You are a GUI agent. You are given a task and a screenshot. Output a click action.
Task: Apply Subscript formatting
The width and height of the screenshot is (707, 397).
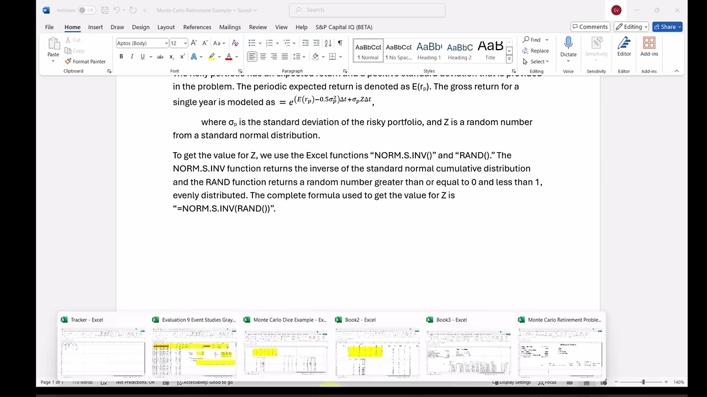point(171,57)
